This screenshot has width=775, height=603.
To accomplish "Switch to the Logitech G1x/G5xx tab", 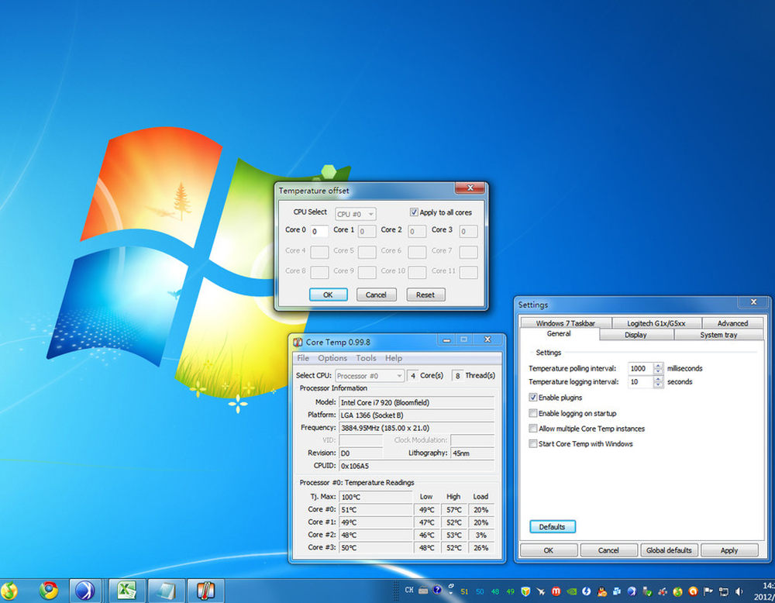I will 656,322.
